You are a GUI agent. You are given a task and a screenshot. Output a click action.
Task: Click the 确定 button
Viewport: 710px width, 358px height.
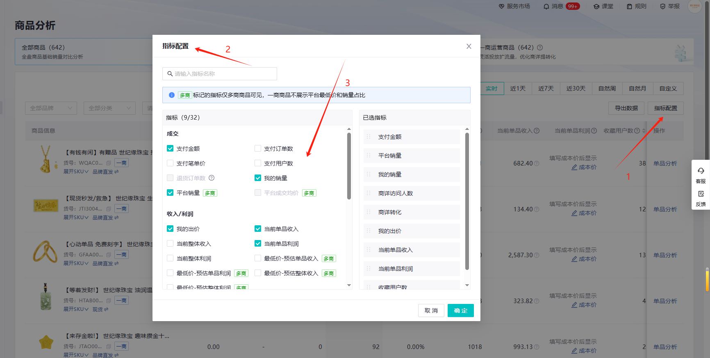[460, 310]
